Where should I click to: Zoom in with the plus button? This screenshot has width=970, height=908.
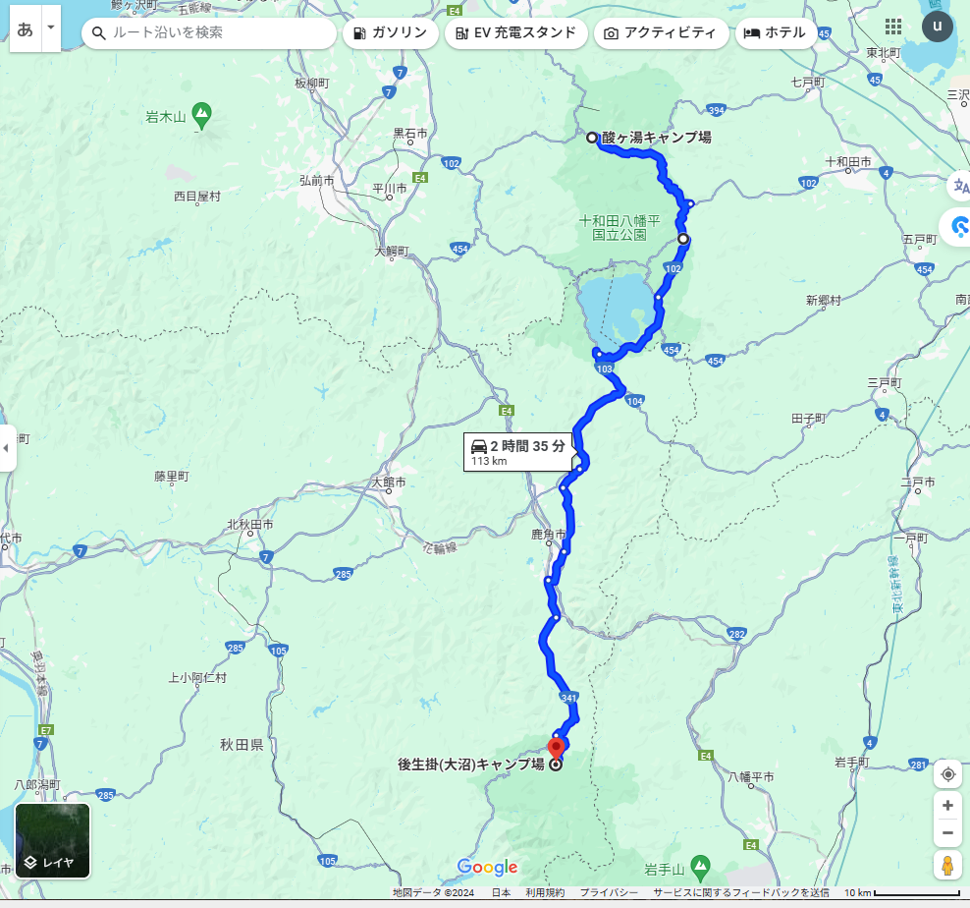coord(947,805)
